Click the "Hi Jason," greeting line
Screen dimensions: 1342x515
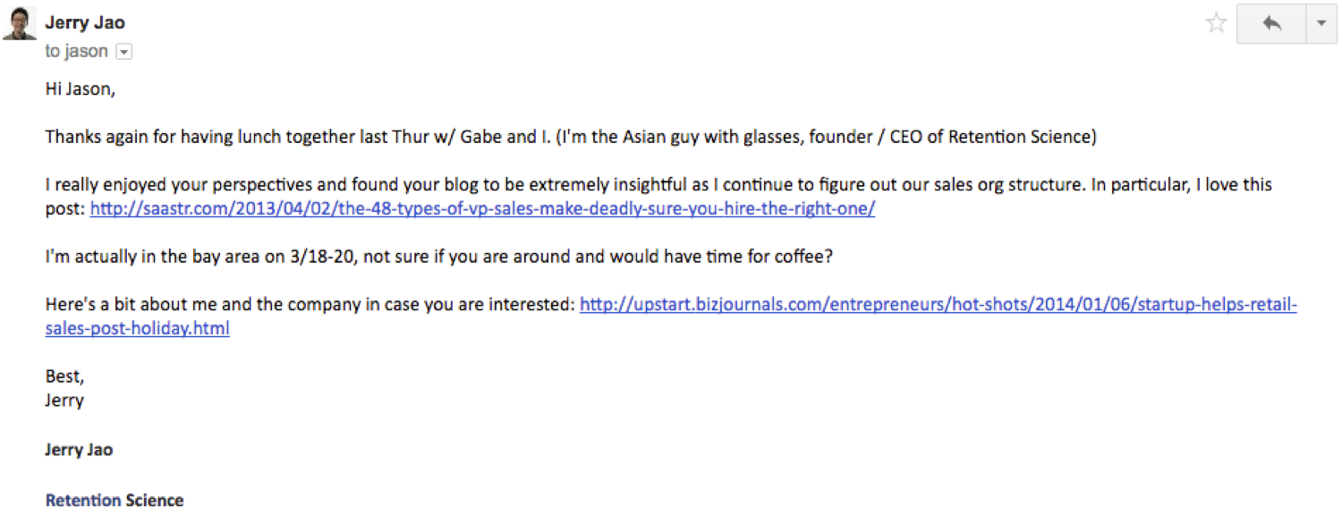[x=80, y=89]
